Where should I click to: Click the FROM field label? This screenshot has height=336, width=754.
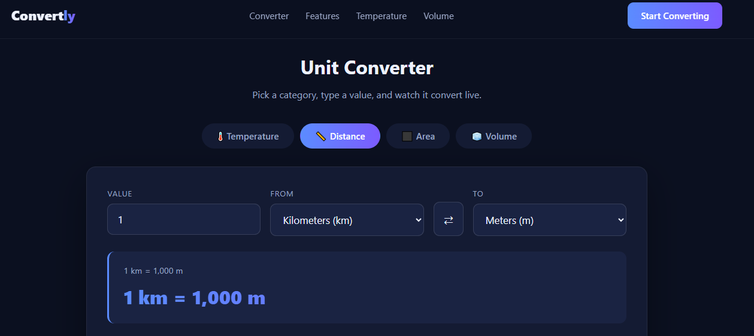click(x=282, y=194)
